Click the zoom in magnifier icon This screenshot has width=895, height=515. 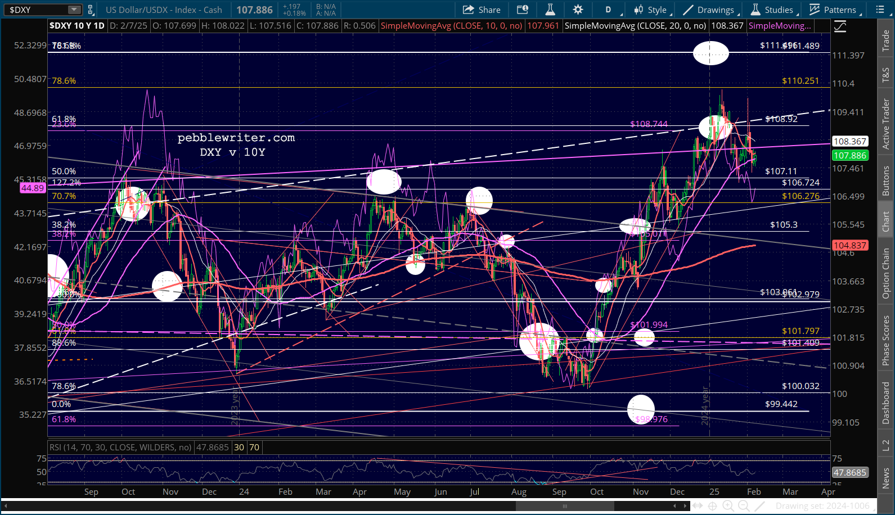(x=728, y=506)
